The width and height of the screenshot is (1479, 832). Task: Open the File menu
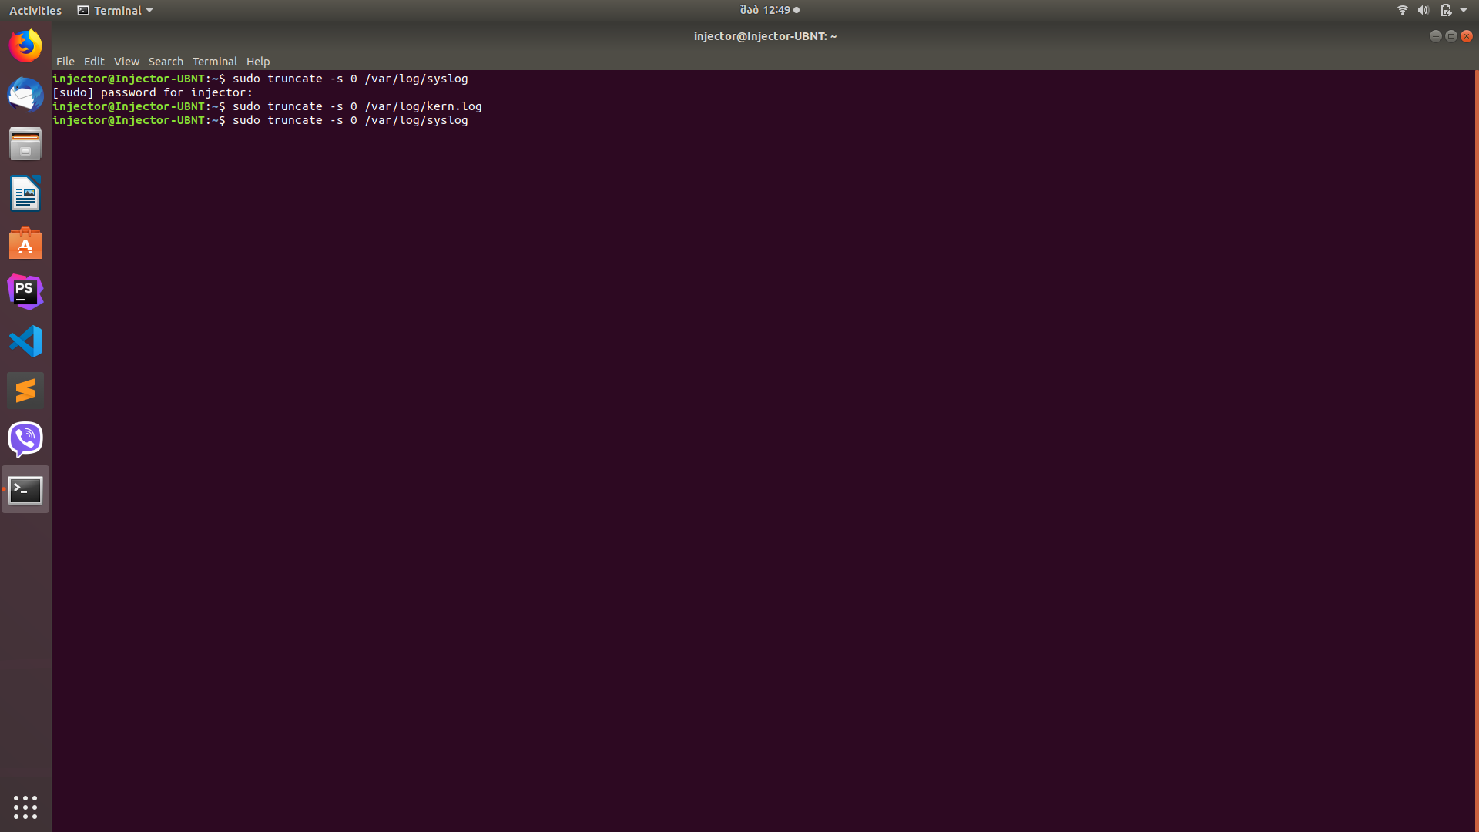coord(65,62)
